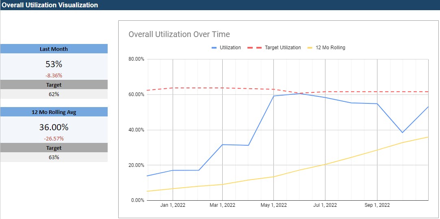The image size is (440, 219).
Task: Click the Jan 1, 2022 x-axis label
Action: pos(173,205)
